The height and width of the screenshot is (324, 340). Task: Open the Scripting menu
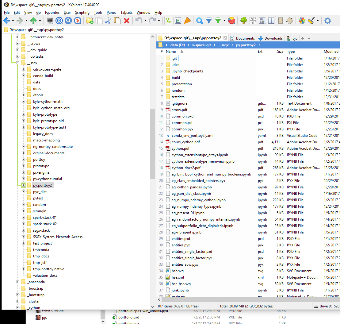coord(82,13)
